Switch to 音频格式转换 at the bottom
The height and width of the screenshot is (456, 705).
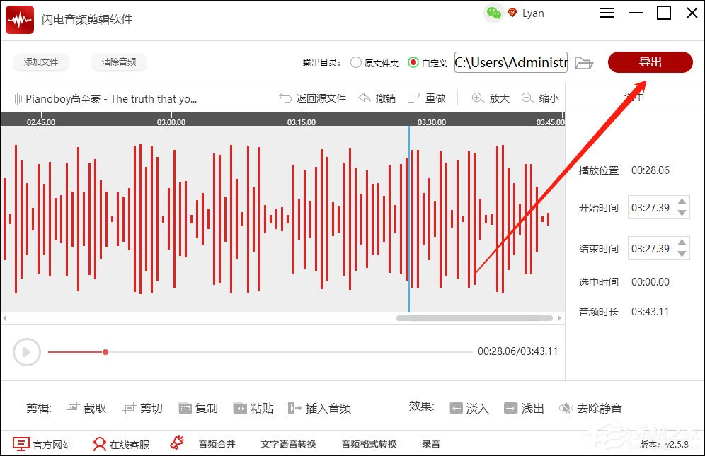tap(367, 444)
